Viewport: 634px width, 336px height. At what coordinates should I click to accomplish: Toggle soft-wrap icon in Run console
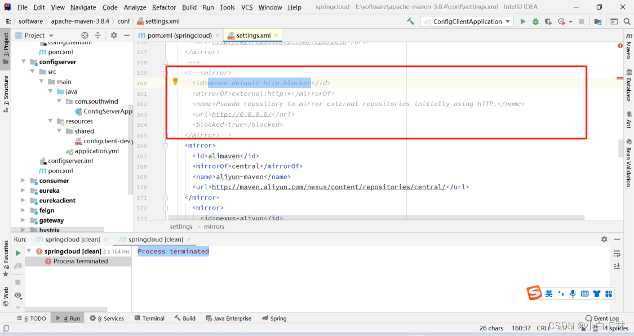[x=617, y=254]
